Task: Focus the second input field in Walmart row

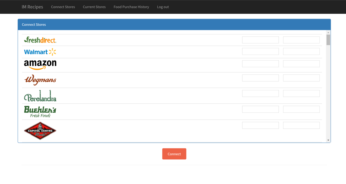Action: coord(301,51)
